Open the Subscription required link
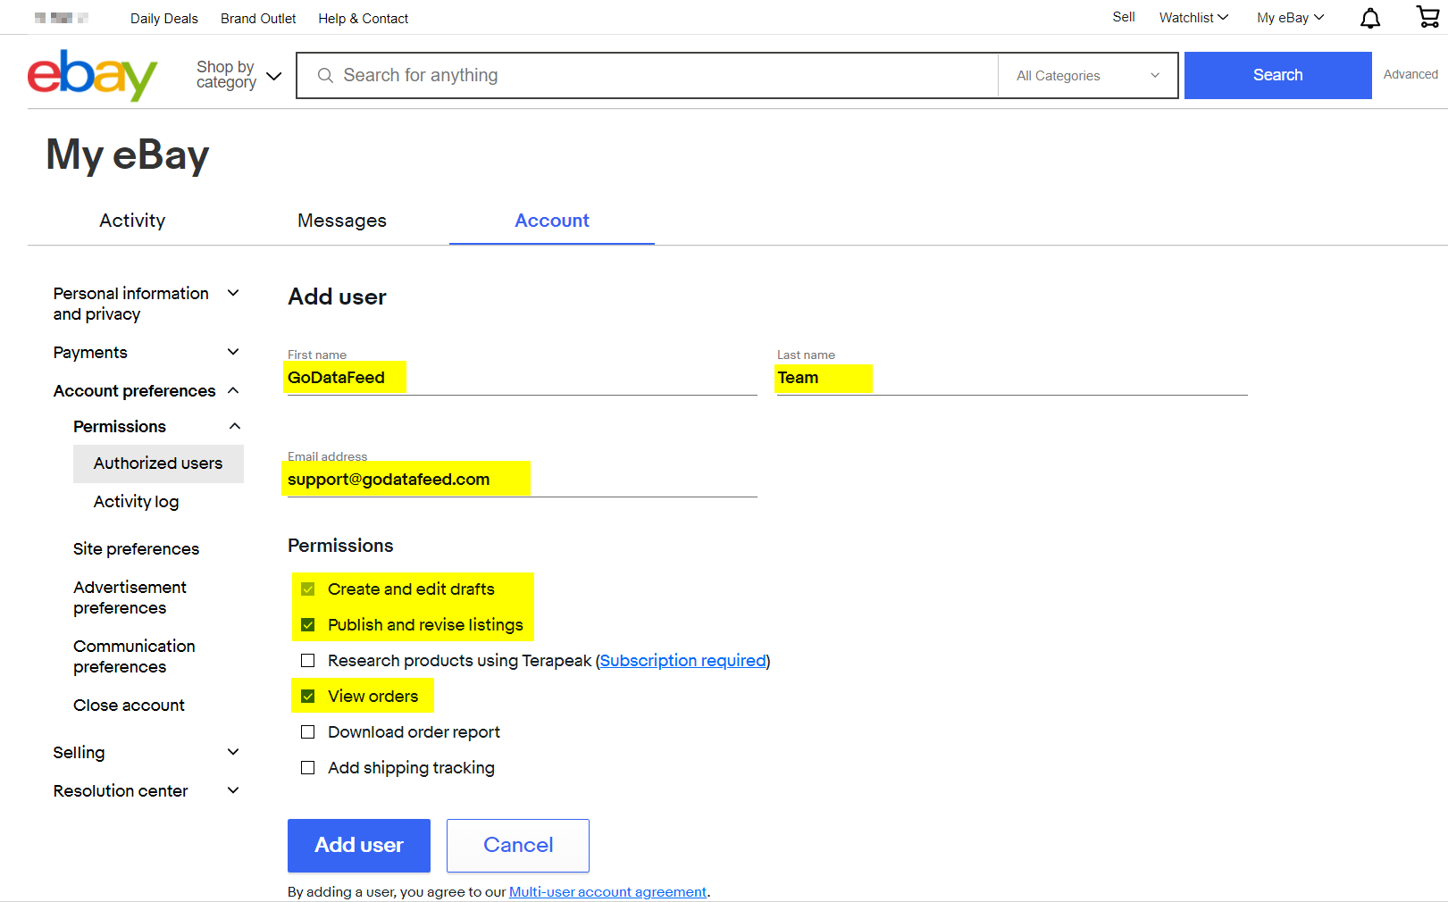The width and height of the screenshot is (1448, 902). [683, 661]
